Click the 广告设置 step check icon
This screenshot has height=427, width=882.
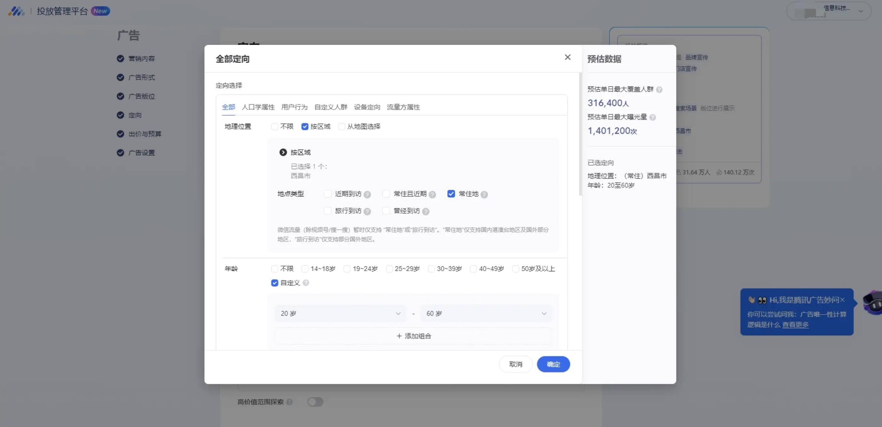coord(120,152)
